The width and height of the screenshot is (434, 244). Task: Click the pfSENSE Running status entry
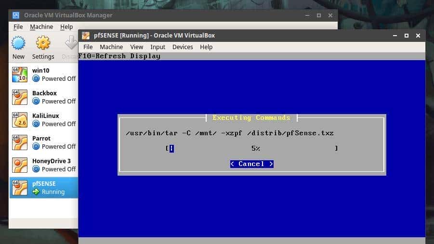(48, 192)
